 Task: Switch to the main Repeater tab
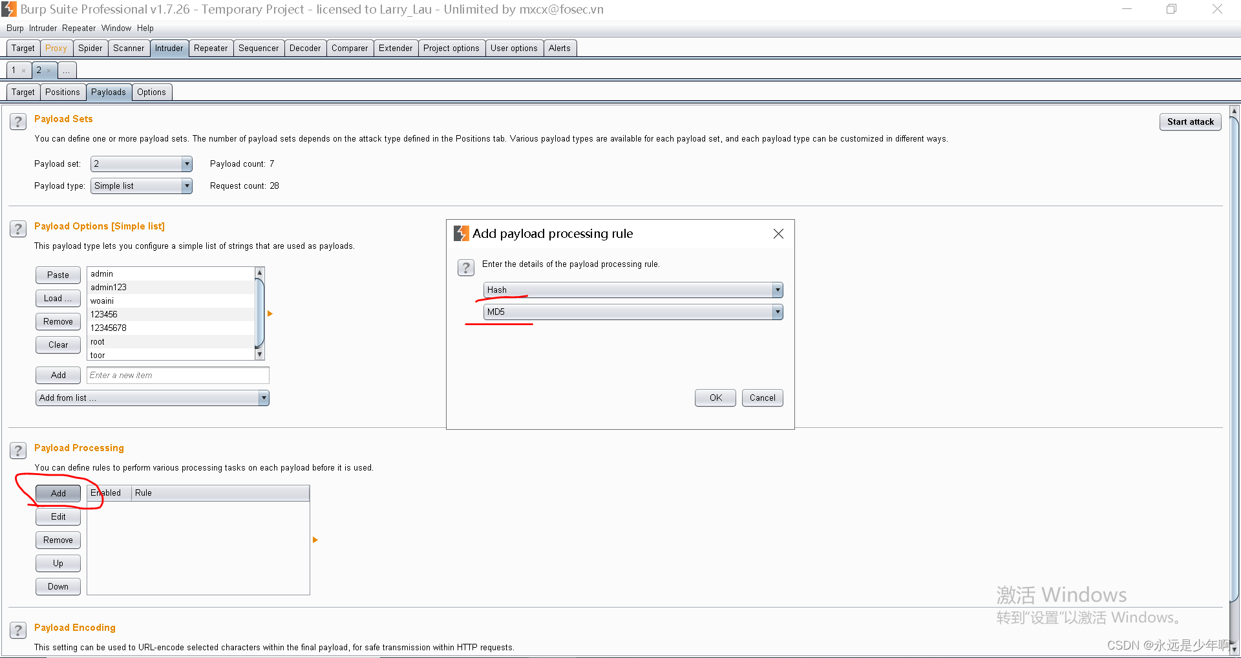point(211,48)
